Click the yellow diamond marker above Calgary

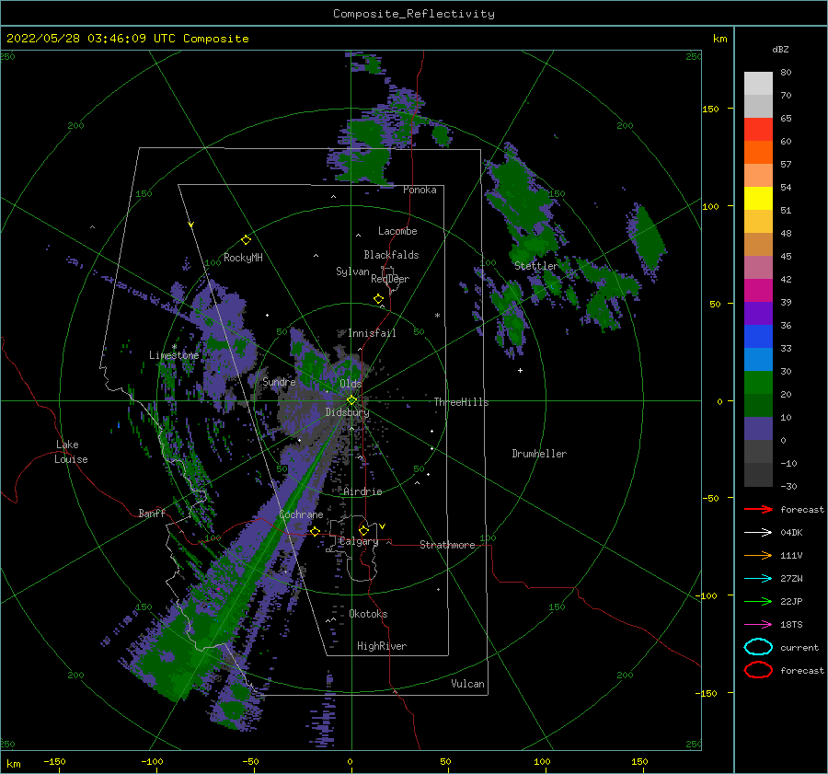pyautogui.click(x=363, y=530)
